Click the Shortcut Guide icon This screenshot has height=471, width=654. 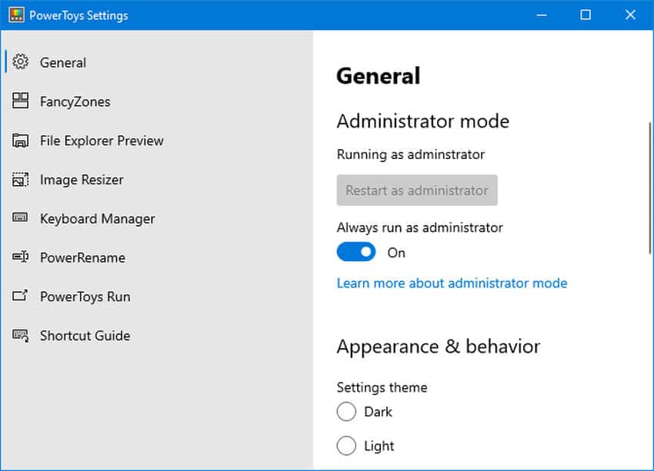click(x=20, y=336)
